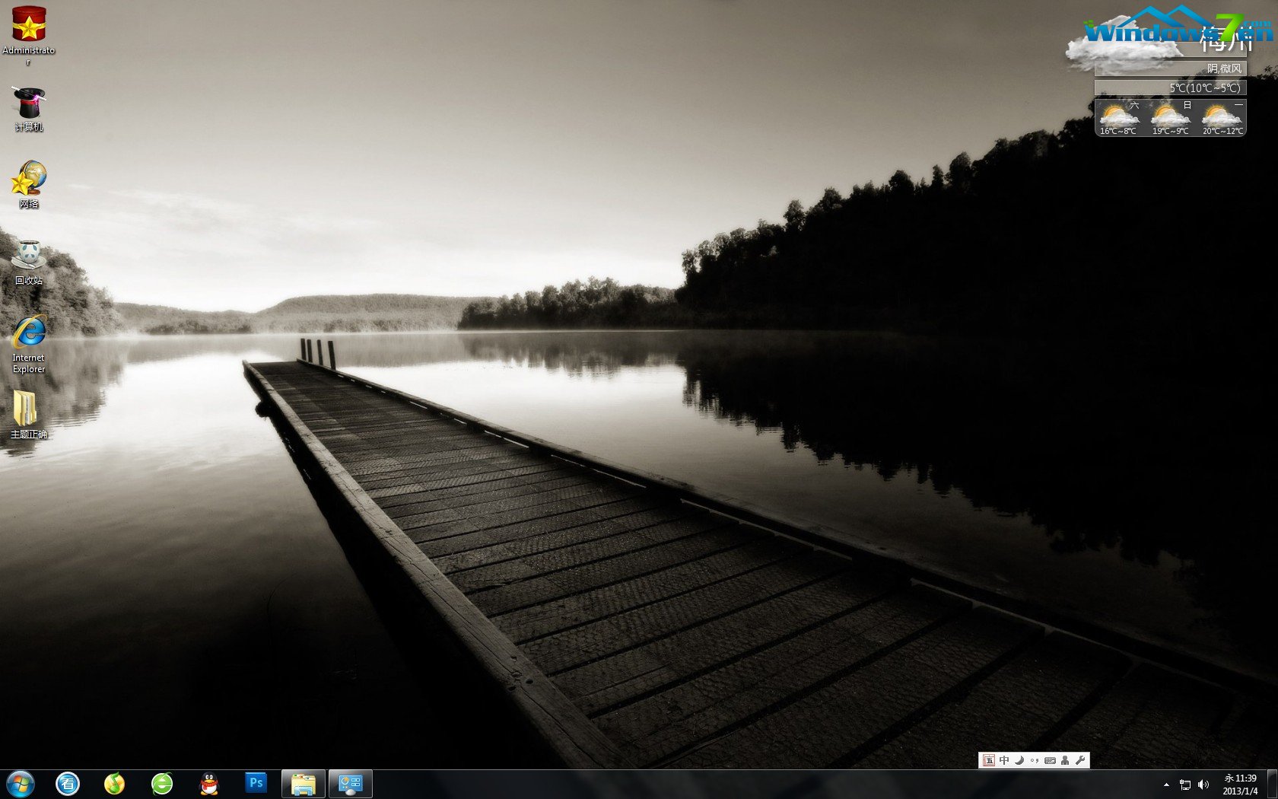Open the QQ penguin icon in taskbar
The width and height of the screenshot is (1278, 799).
pos(209,784)
